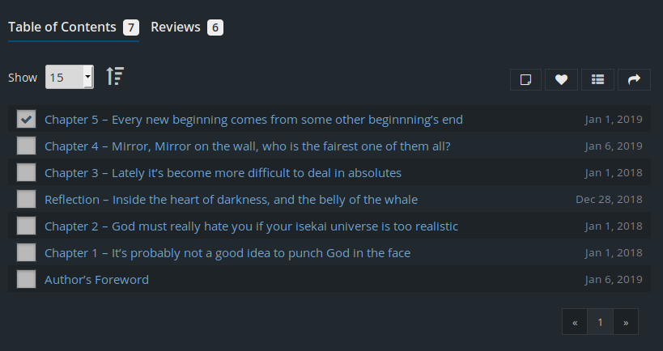Go to next page with » arrow
Viewport: 663px width, 351px height.
click(625, 322)
